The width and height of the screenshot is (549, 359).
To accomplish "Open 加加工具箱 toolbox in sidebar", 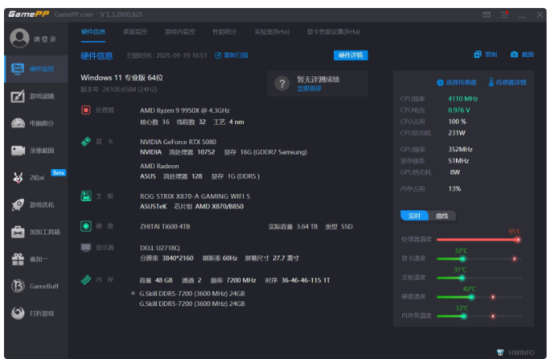I will click(x=36, y=232).
